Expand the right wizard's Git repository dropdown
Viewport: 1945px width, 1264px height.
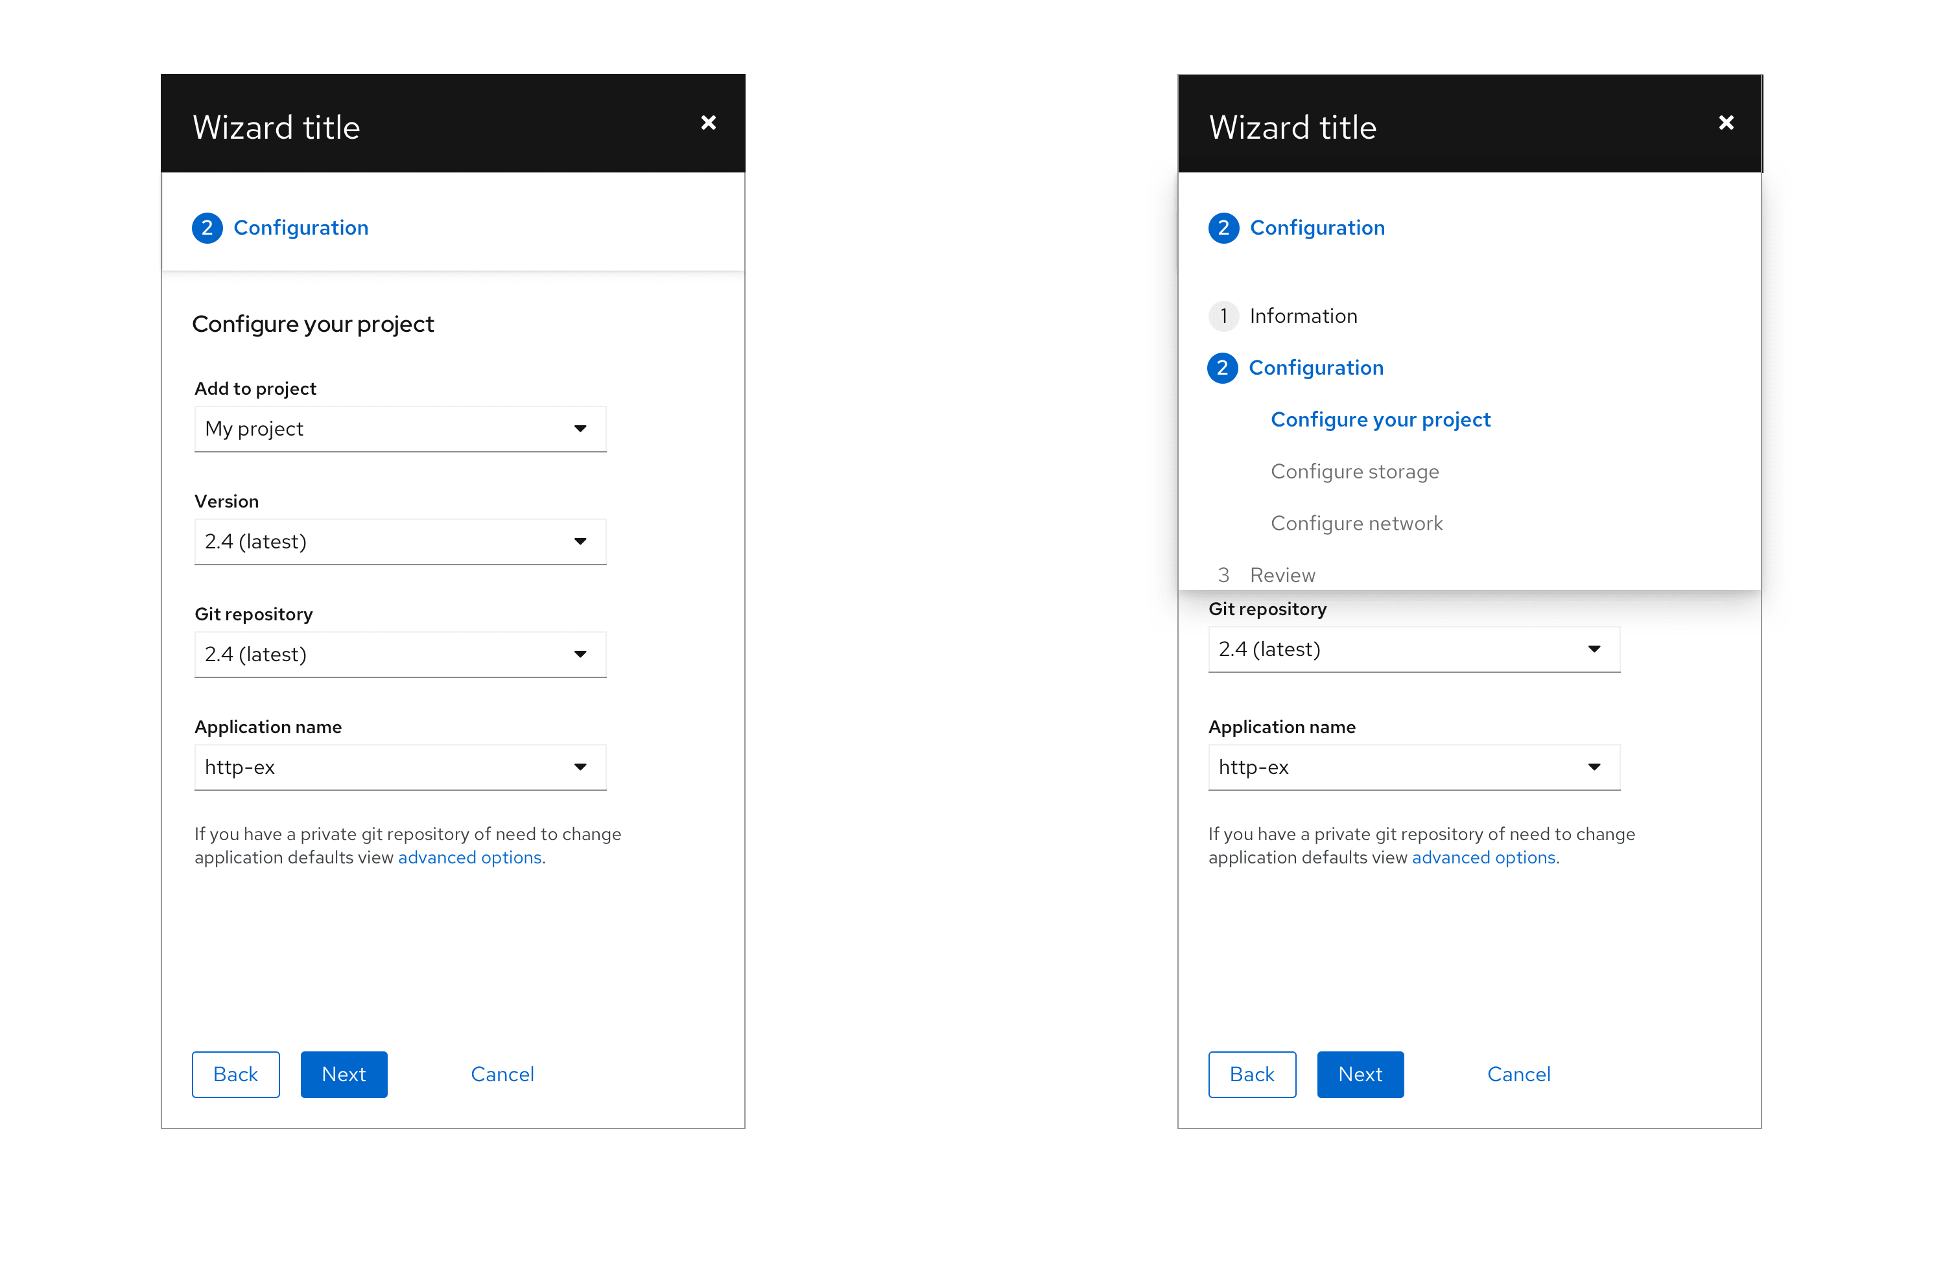pyautogui.click(x=1413, y=650)
